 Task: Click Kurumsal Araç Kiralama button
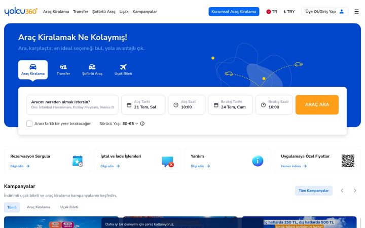pyautogui.click(x=234, y=12)
